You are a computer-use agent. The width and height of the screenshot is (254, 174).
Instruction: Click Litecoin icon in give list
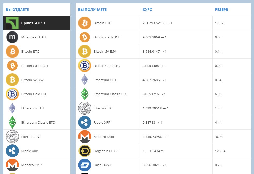click(12, 137)
